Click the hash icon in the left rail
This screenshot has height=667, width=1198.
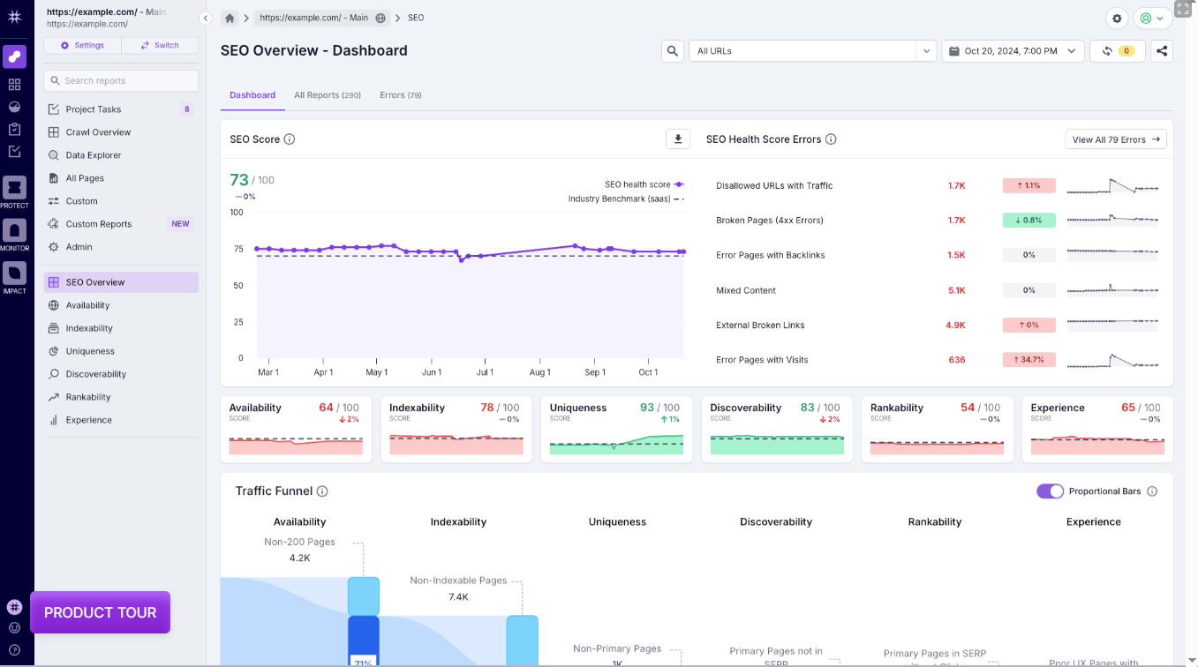14,607
